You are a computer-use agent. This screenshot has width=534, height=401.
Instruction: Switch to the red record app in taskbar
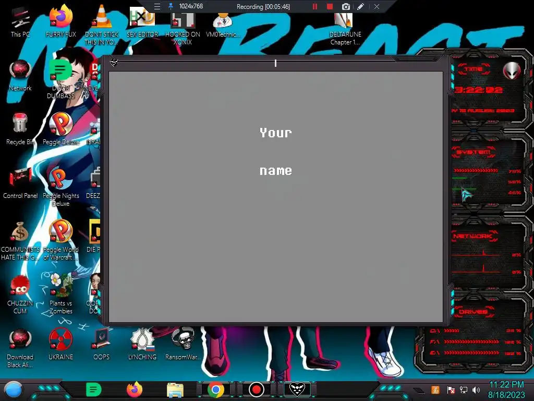[x=257, y=390]
